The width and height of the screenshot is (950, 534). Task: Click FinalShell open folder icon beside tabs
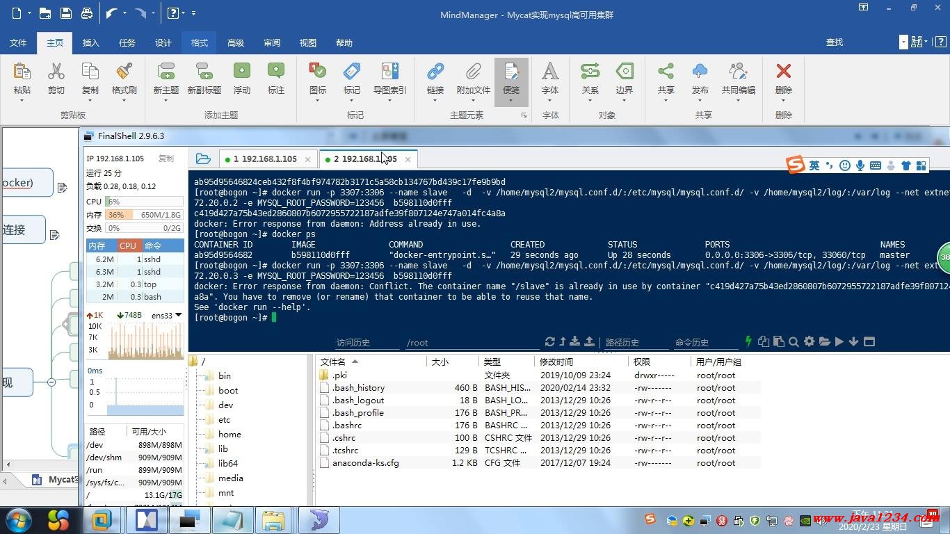(203, 159)
